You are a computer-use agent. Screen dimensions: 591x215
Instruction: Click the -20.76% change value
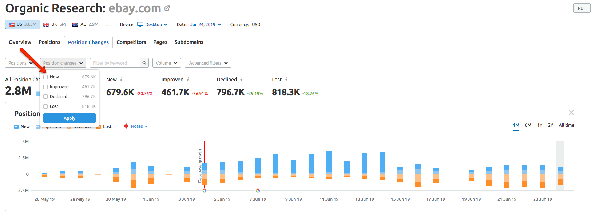click(x=145, y=94)
